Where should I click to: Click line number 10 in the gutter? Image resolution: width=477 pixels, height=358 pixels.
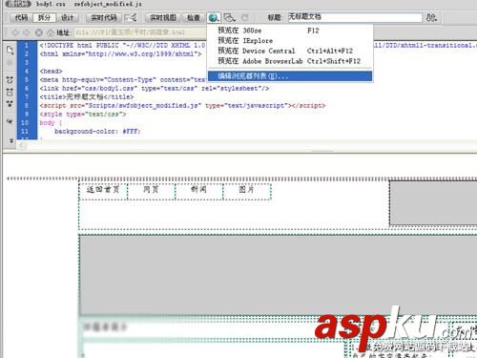pyautogui.click(x=25, y=122)
